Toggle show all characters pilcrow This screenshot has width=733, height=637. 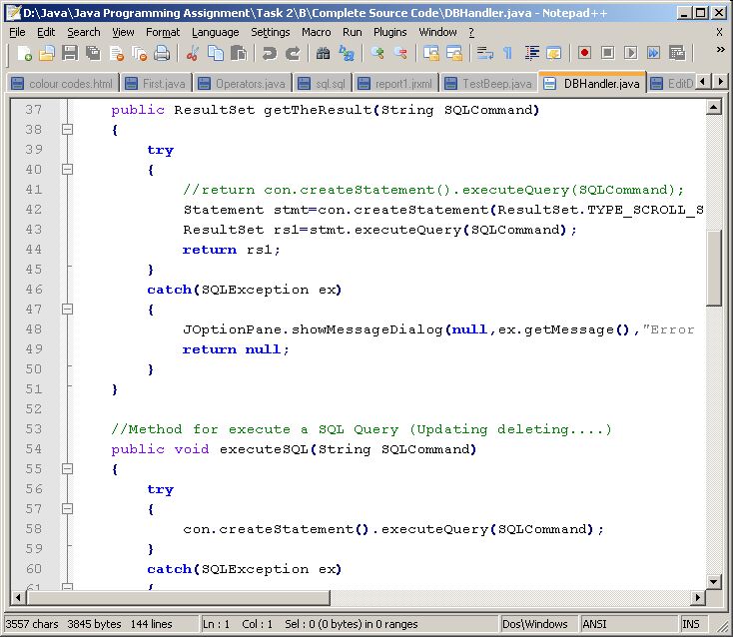(x=507, y=53)
